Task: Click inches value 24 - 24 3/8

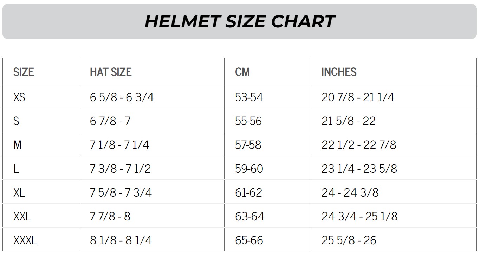Action: tap(350, 192)
